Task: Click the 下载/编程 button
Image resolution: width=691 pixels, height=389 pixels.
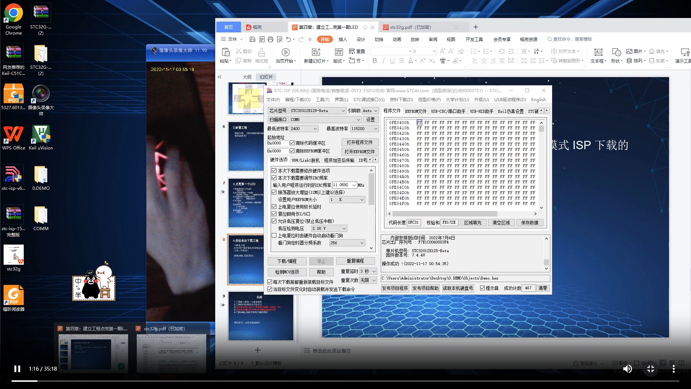Action: (x=287, y=261)
